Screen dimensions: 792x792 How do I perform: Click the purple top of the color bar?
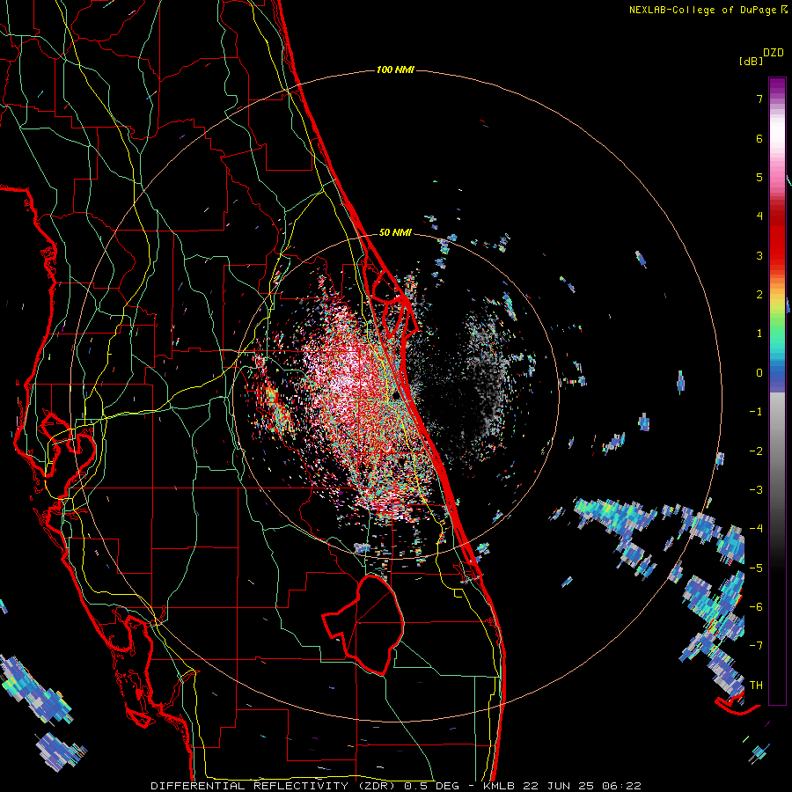tap(777, 86)
